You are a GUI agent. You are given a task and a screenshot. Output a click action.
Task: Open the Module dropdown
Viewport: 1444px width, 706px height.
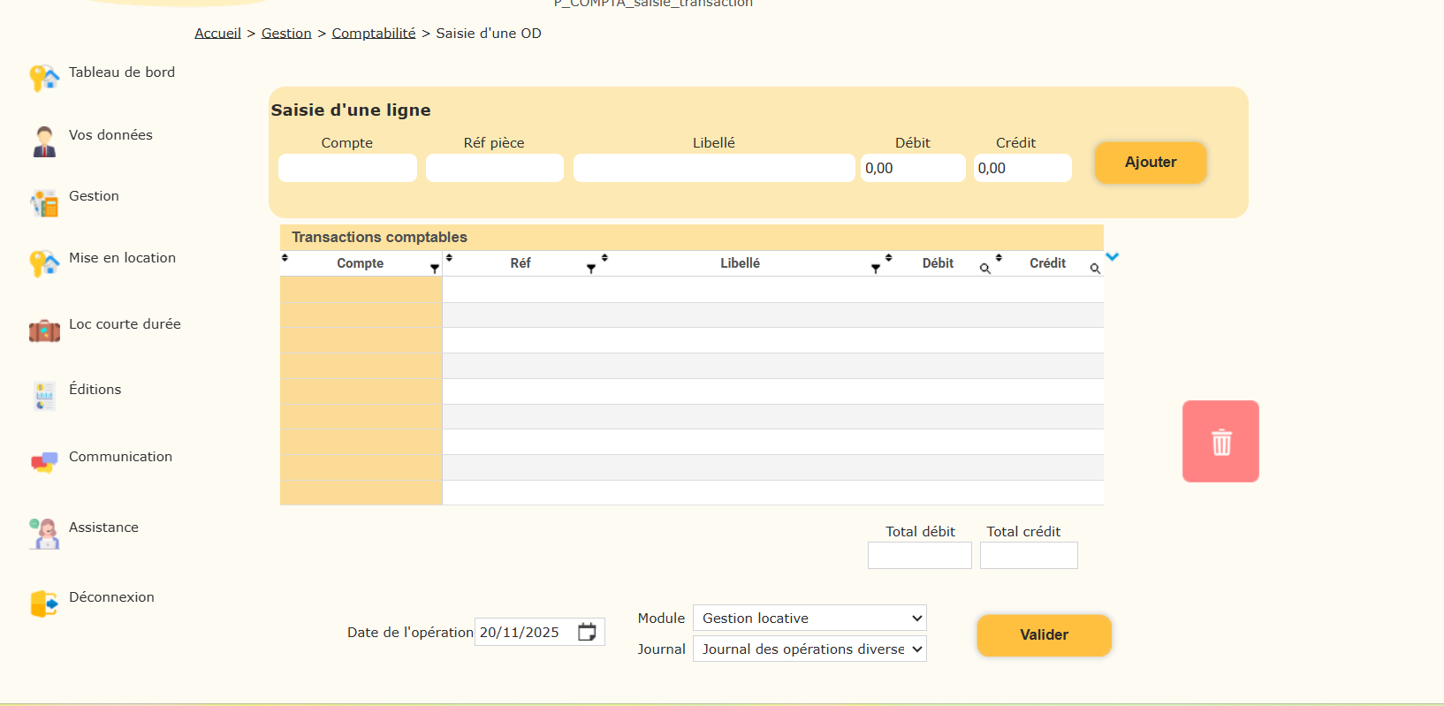pos(809,618)
